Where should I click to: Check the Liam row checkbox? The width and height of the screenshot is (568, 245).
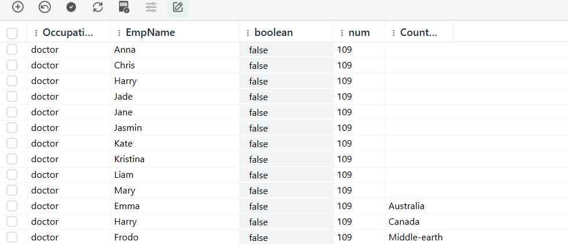pos(12,174)
